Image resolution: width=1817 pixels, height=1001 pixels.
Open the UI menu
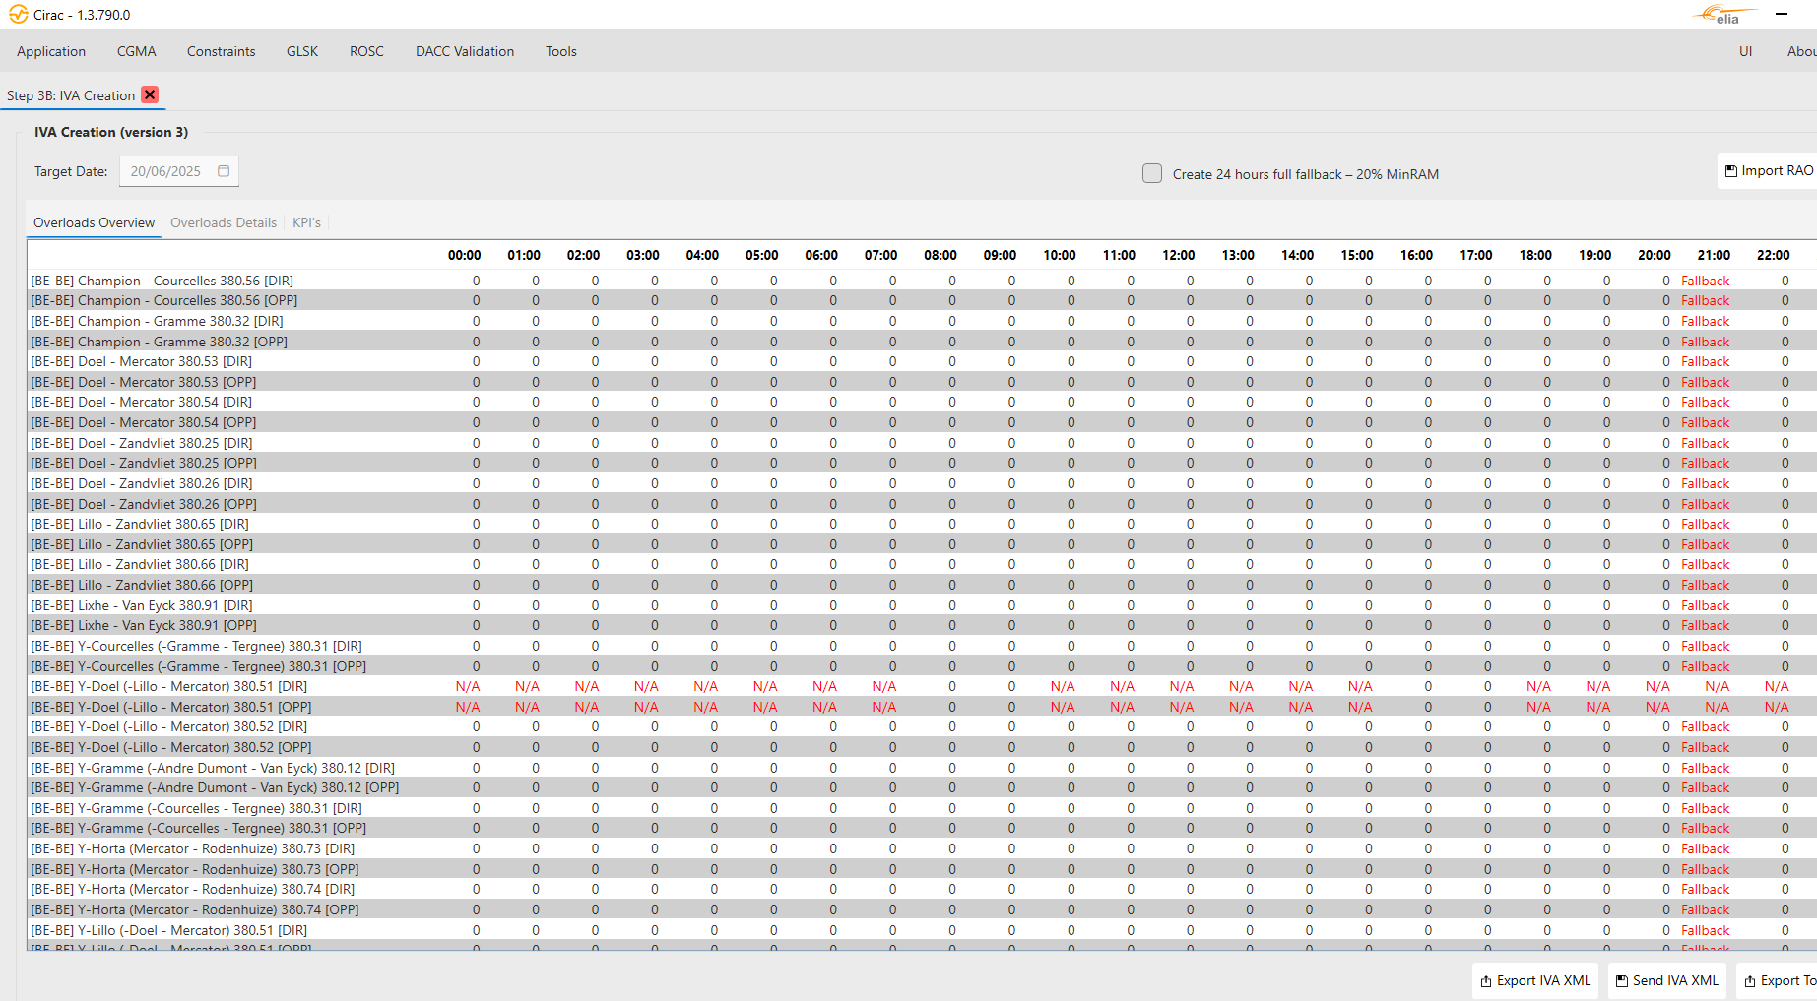(1745, 51)
